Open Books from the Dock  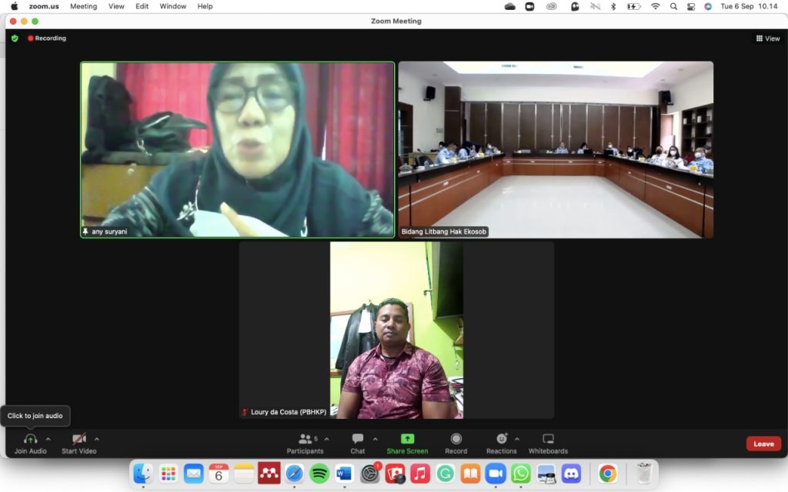[470, 474]
